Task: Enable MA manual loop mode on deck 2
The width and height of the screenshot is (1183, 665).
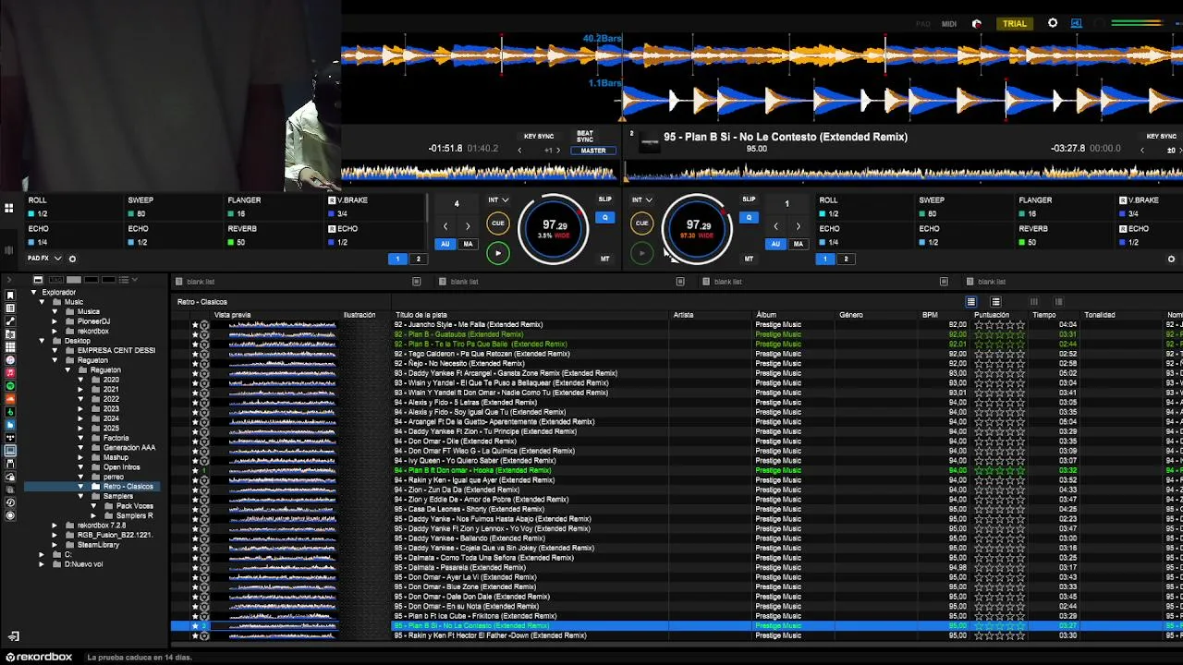Action: 798,244
